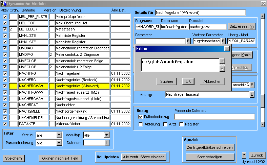Click the Editor dialog scroll down arrow
Screen dimensions: 267x165
[x=222, y=69]
